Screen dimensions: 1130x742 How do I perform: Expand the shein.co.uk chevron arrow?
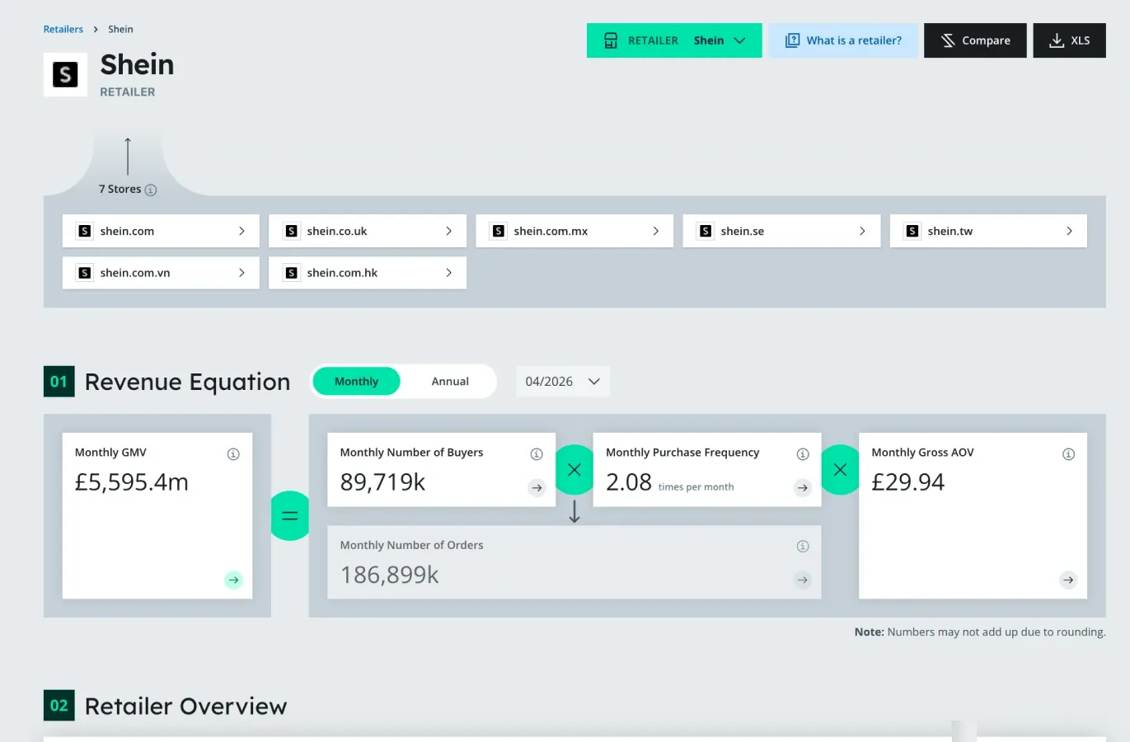448,231
